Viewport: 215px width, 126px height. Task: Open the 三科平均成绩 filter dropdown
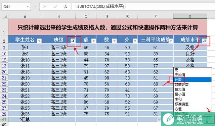coord(171,41)
